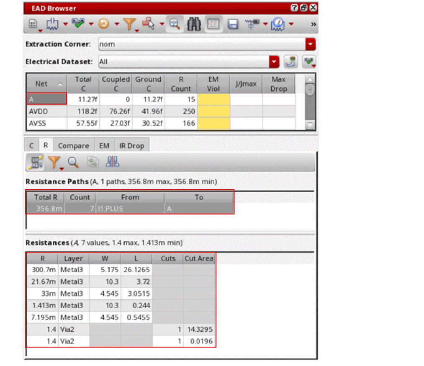
Task: Click the probe select pointer icon
Action: point(149,23)
